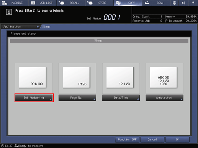Confirm the stamp settings with OK

(x=177, y=140)
